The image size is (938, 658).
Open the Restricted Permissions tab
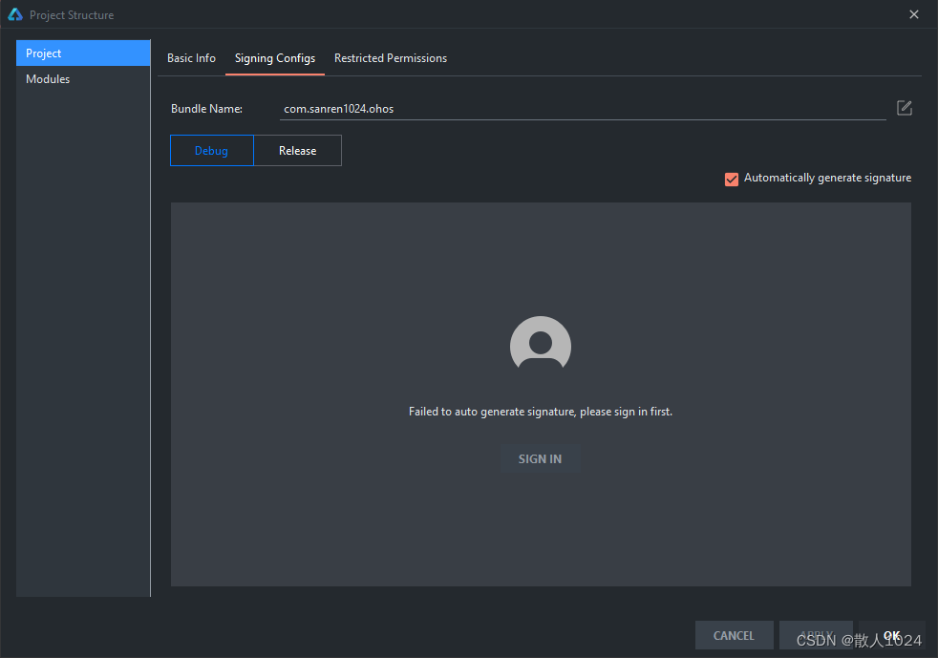[x=390, y=58]
